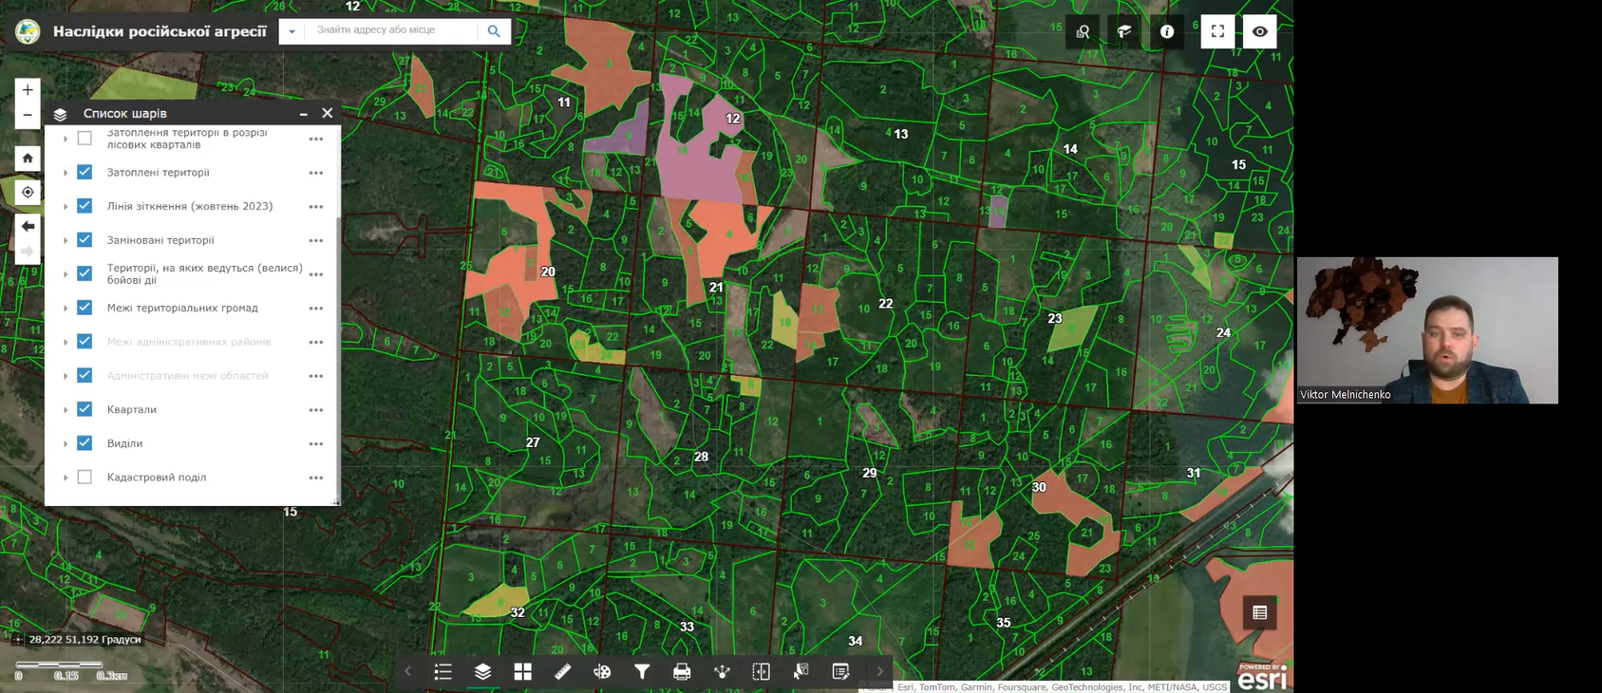This screenshot has width=1602, height=693.
Task: Open search source dropdown arrow
Action: 292,31
